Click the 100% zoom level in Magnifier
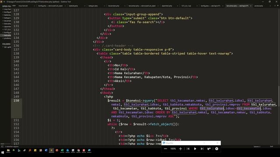The width and height of the screenshot is (280, 157). (x=173, y=149)
